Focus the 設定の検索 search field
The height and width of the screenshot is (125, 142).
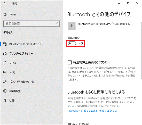click(31, 24)
